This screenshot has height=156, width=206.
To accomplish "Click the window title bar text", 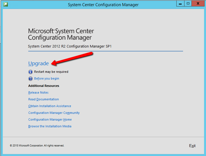I will tap(103, 5).
